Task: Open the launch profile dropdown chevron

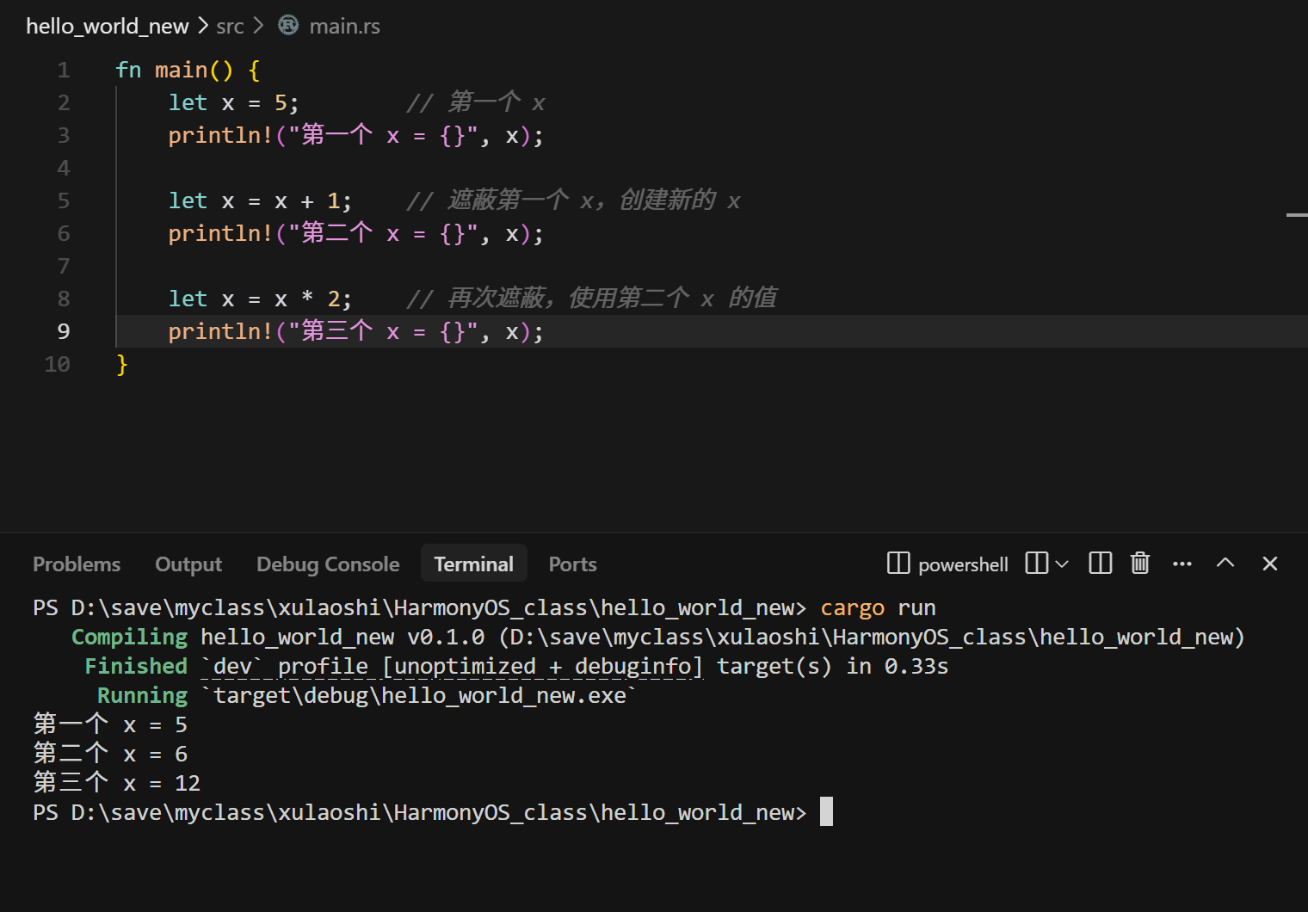Action: point(1062,564)
